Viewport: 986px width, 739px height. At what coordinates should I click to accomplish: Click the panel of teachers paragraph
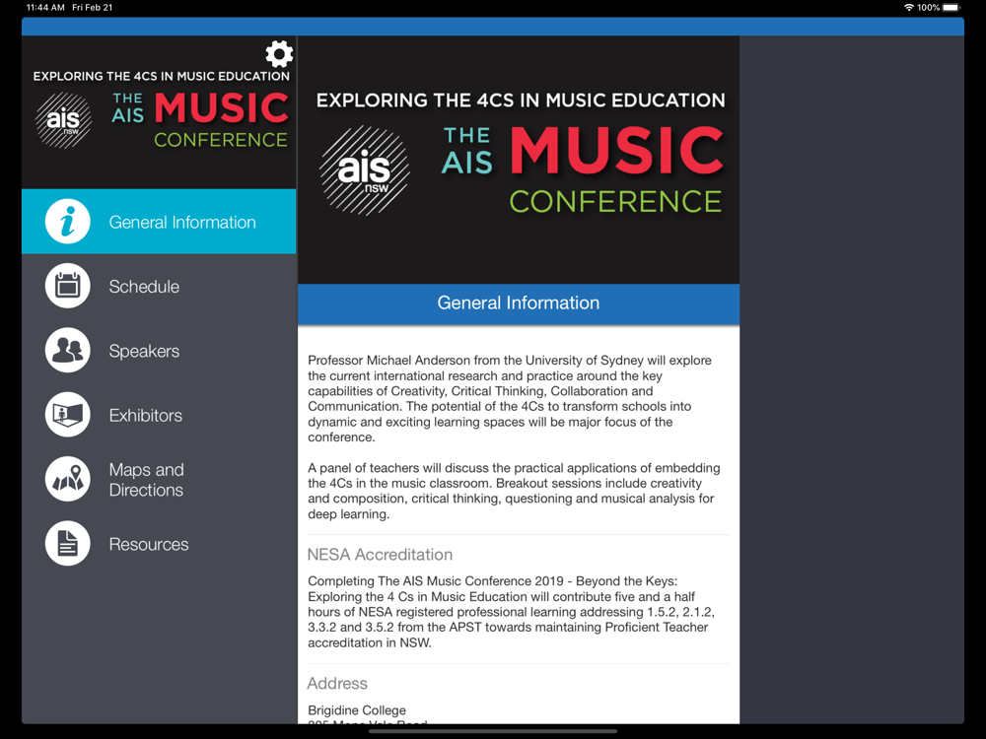point(514,491)
